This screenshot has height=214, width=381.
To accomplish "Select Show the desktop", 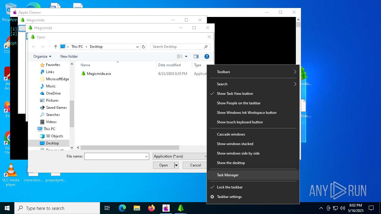I will [x=253, y=163].
